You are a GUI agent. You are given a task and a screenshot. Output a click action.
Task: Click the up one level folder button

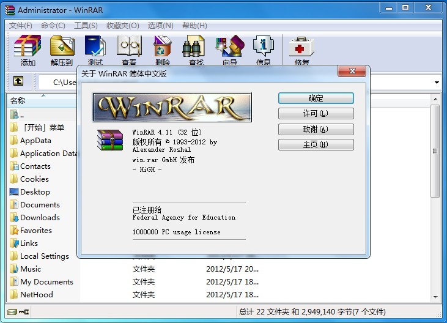click(x=18, y=81)
